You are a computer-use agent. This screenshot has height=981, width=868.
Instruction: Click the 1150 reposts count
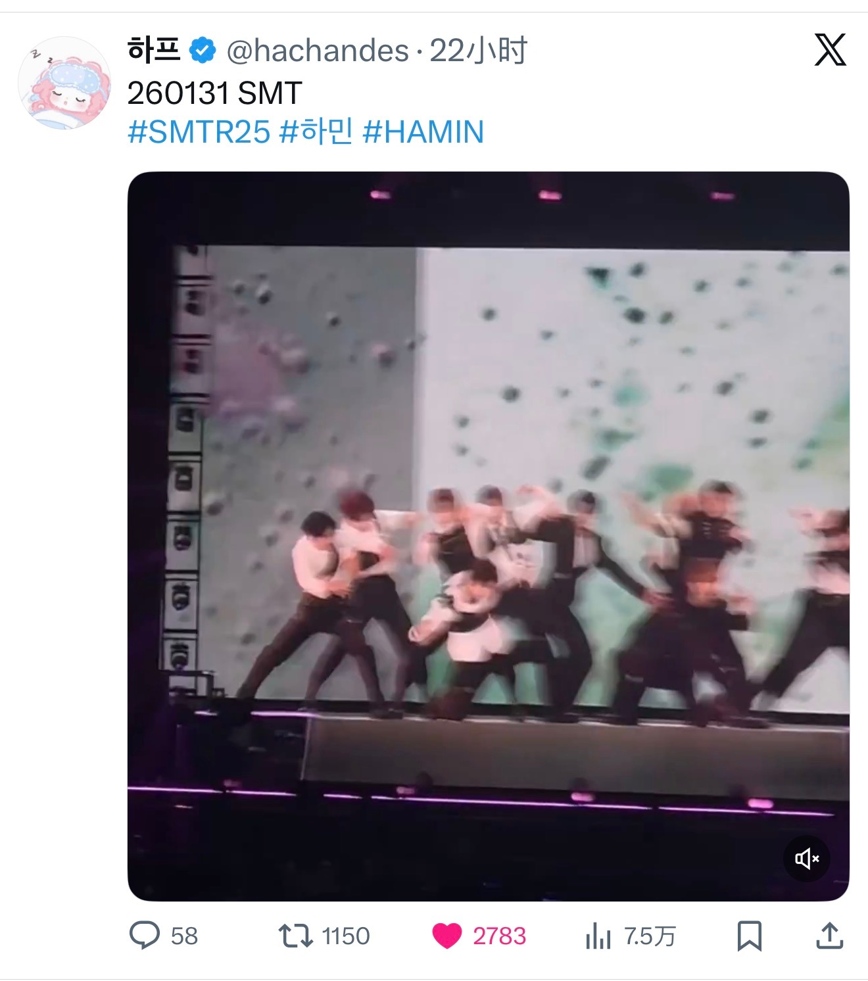coord(346,936)
